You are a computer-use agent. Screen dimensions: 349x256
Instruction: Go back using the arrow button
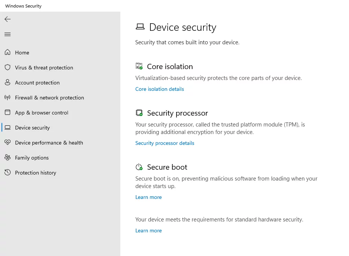(8, 19)
